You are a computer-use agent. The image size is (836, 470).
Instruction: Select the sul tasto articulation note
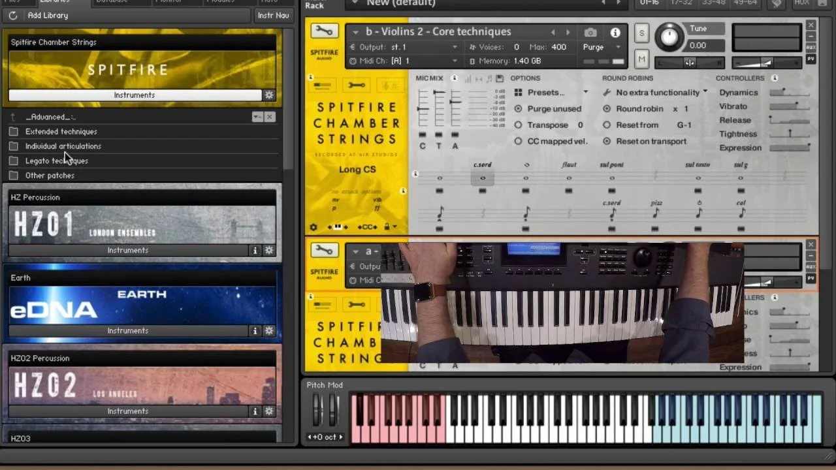(698, 178)
